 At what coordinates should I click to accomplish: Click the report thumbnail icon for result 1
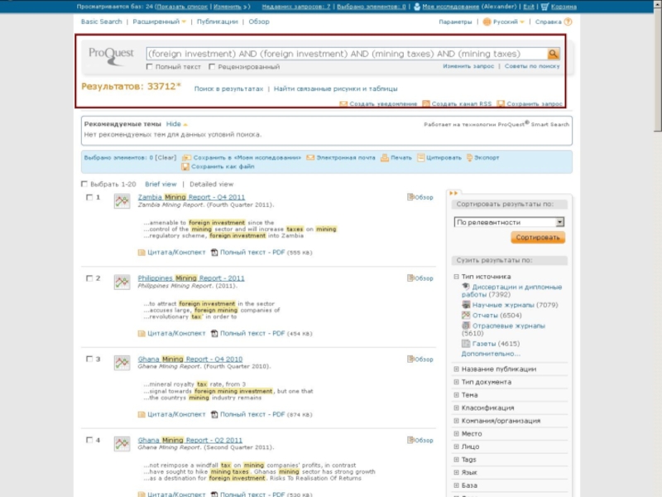coord(122,201)
